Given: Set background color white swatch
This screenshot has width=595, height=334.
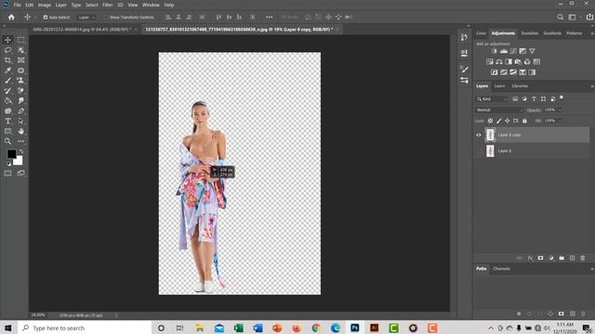Looking at the screenshot, I should [x=19, y=161].
